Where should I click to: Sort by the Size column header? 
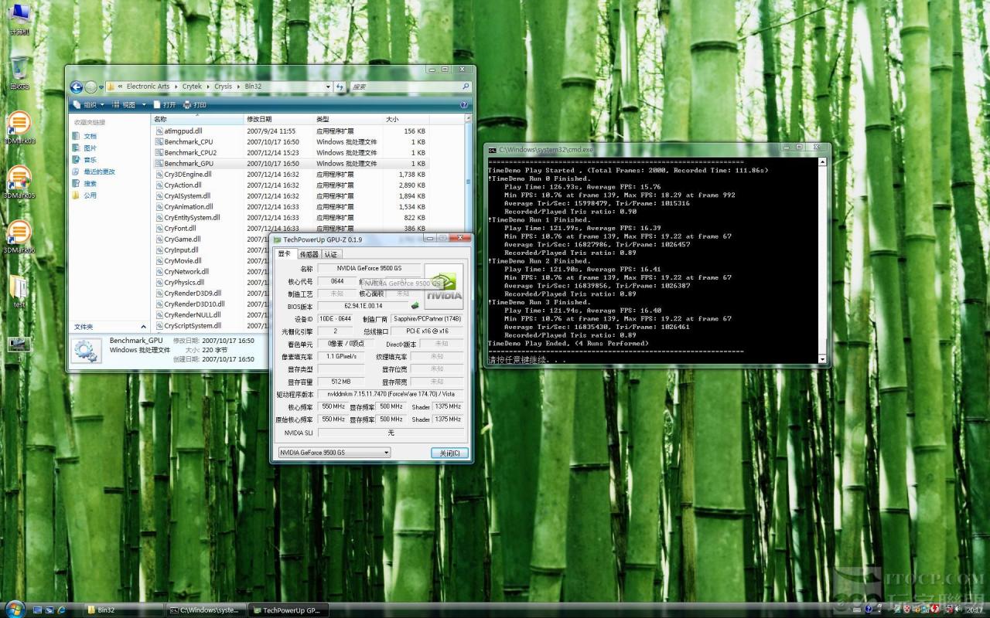pos(406,119)
